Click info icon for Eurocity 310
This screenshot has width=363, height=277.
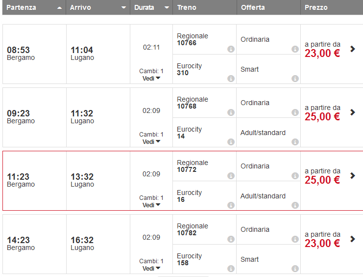(x=231, y=79)
